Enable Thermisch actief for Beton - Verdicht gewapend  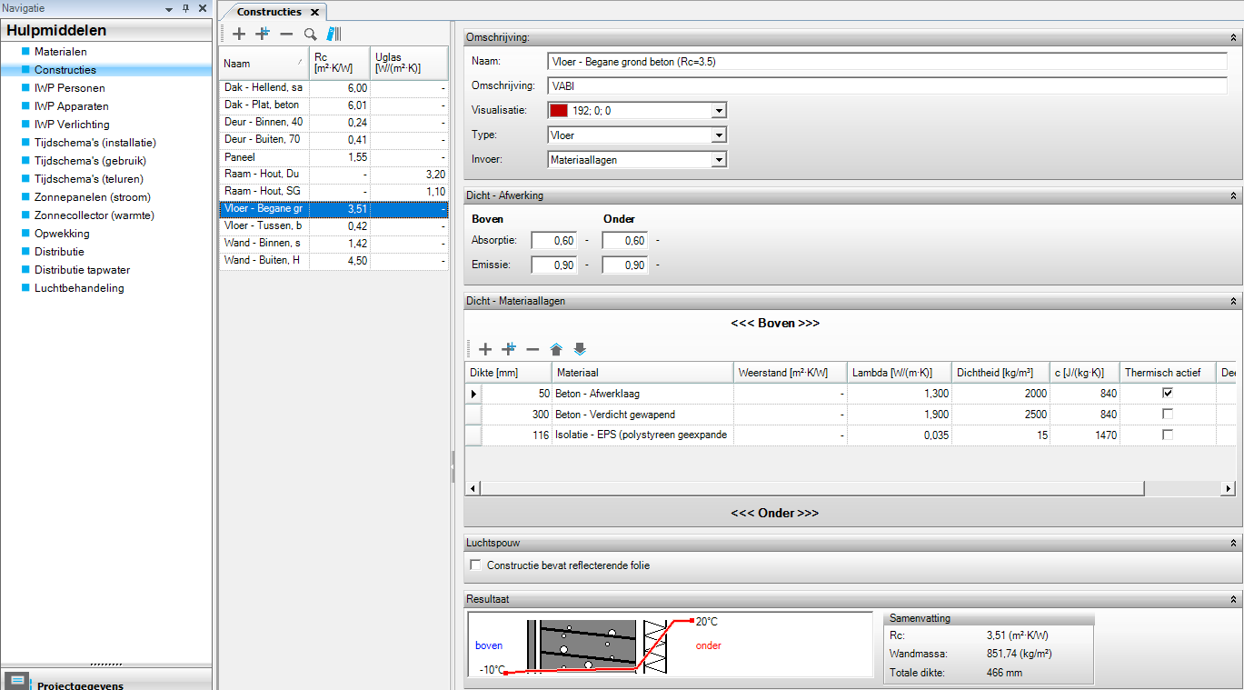point(1168,415)
